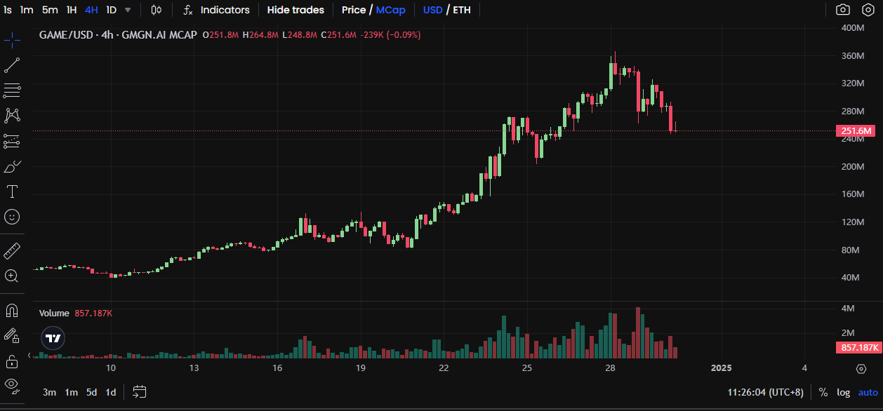
Task: Hide all drawings with the eye icon
Action: point(12,384)
